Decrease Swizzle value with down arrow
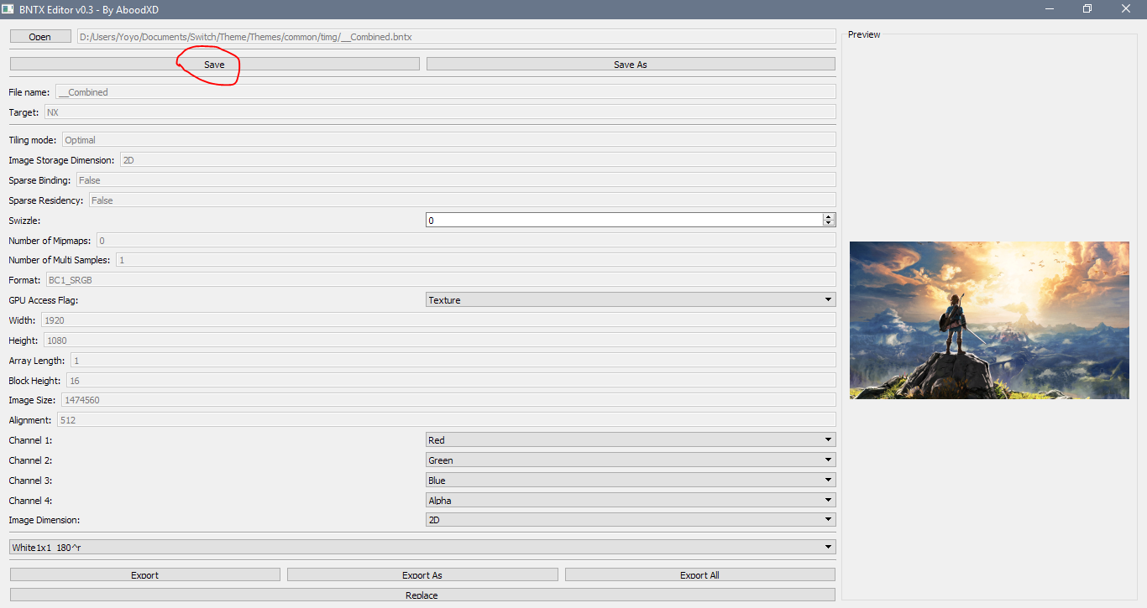This screenshot has width=1147, height=608. 829,223
